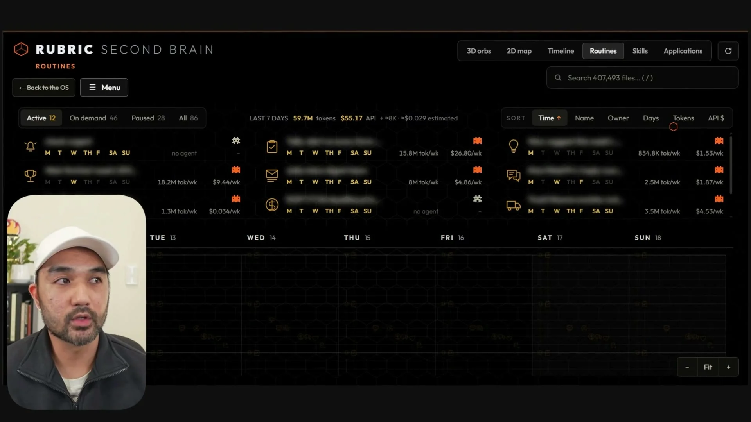Zoom in the schedule with plus
The height and width of the screenshot is (422, 751).
point(728,367)
